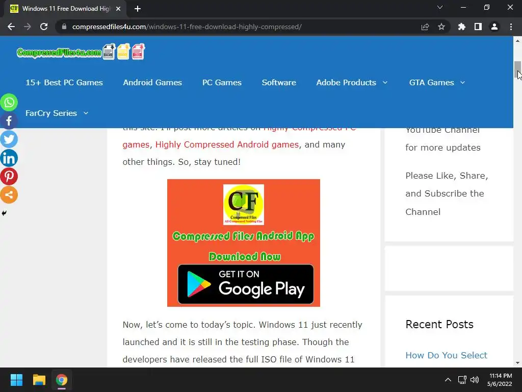Screen dimensions: 522x392
Task: Expand the Adobe Products dropdown arrow
Action: 385,82
